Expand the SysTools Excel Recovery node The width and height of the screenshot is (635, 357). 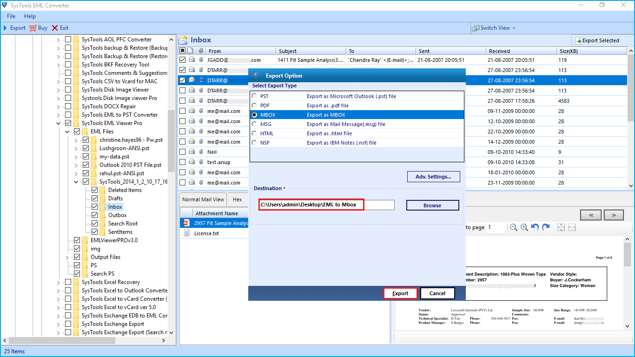[x=59, y=282]
